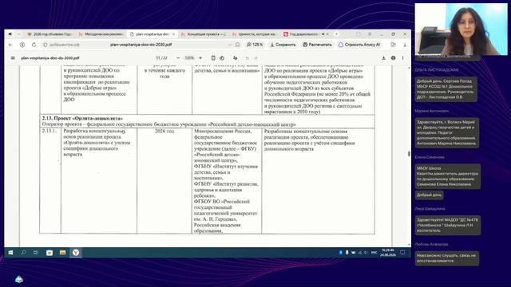The height and width of the screenshot is (287, 511).
Task: Bookmark this page in the address bar
Action: (x=238, y=45)
